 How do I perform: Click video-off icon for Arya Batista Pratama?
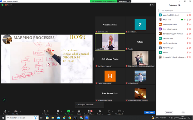coord(190,29)
